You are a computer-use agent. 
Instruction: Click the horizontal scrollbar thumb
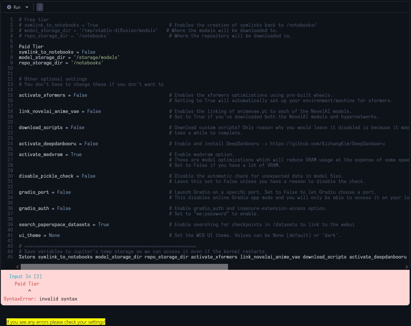point(124,267)
